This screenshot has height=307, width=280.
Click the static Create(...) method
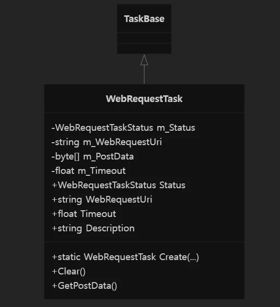126,257
